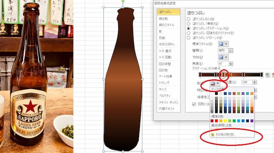Pick green in standard colors row
Screen dimensions: 274x153
pos(234,121)
